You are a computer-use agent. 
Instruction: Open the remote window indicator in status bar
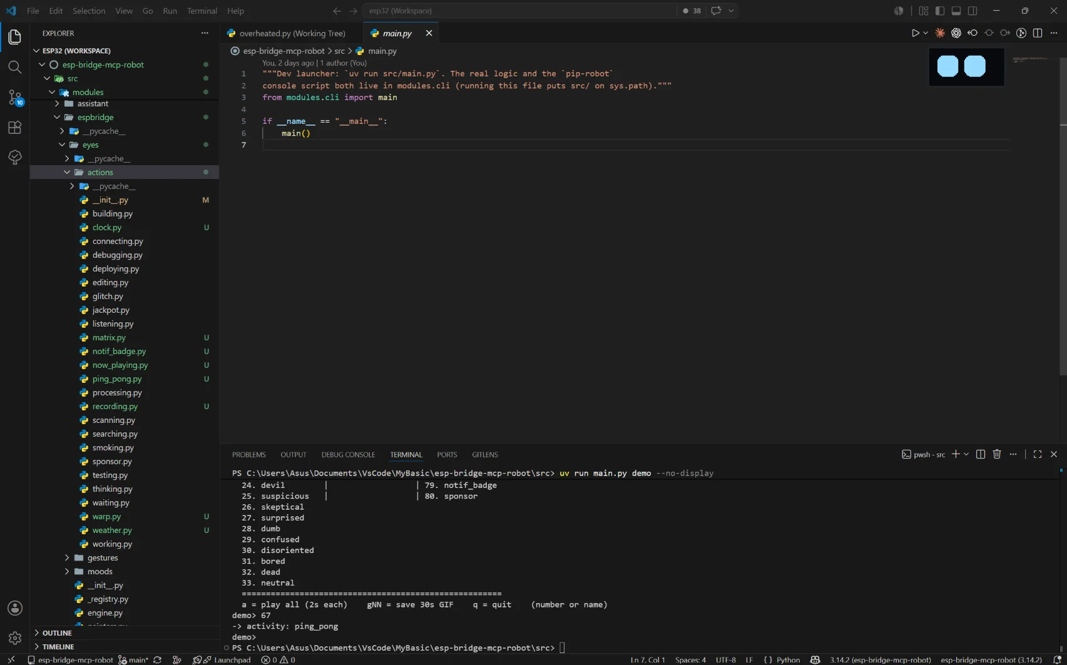pyautogui.click(x=11, y=659)
